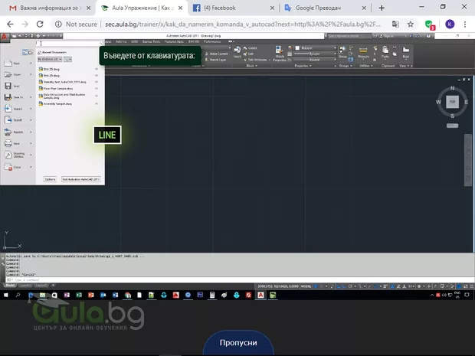The height and width of the screenshot is (356, 475).
Task: Switch to Gmail browser tab
Action: 50,8
